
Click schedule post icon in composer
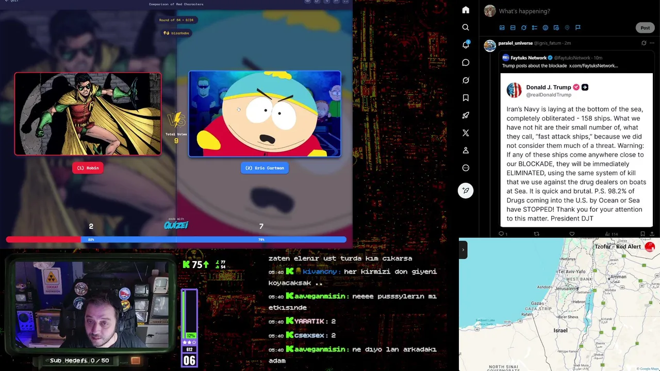click(556, 27)
